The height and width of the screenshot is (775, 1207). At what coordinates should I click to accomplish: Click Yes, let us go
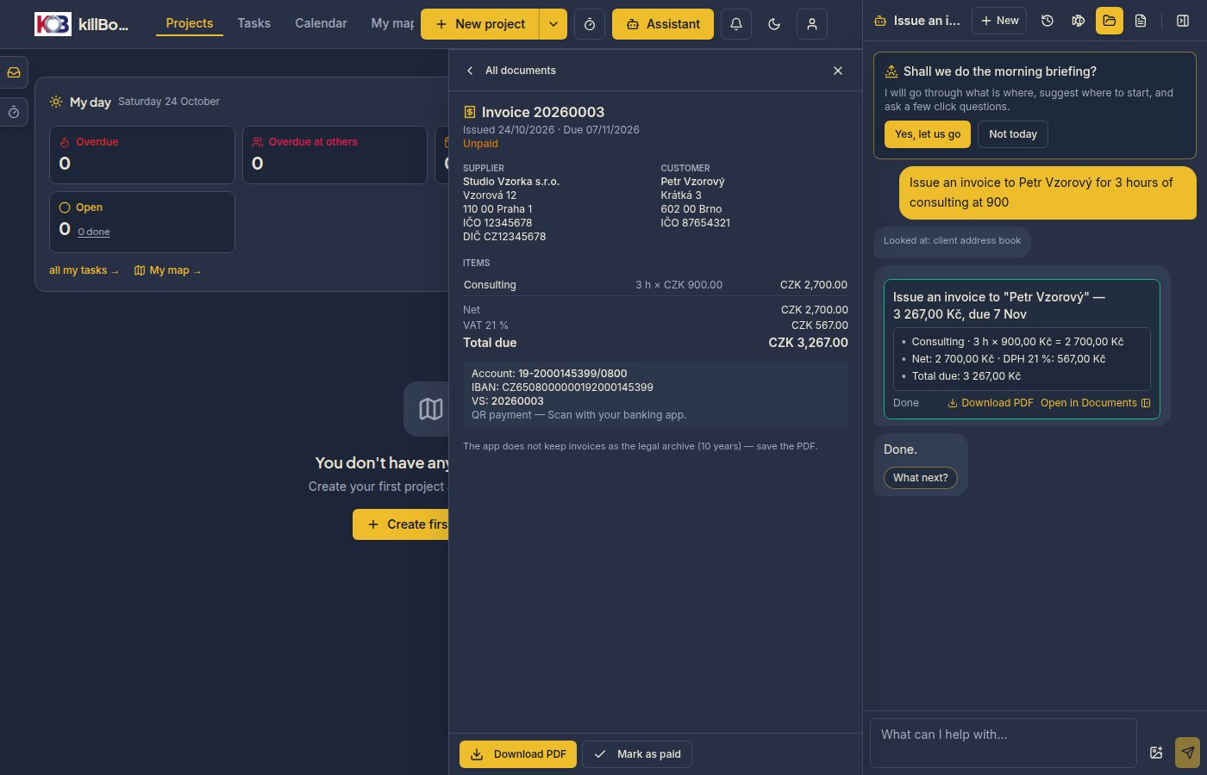point(928,134)
